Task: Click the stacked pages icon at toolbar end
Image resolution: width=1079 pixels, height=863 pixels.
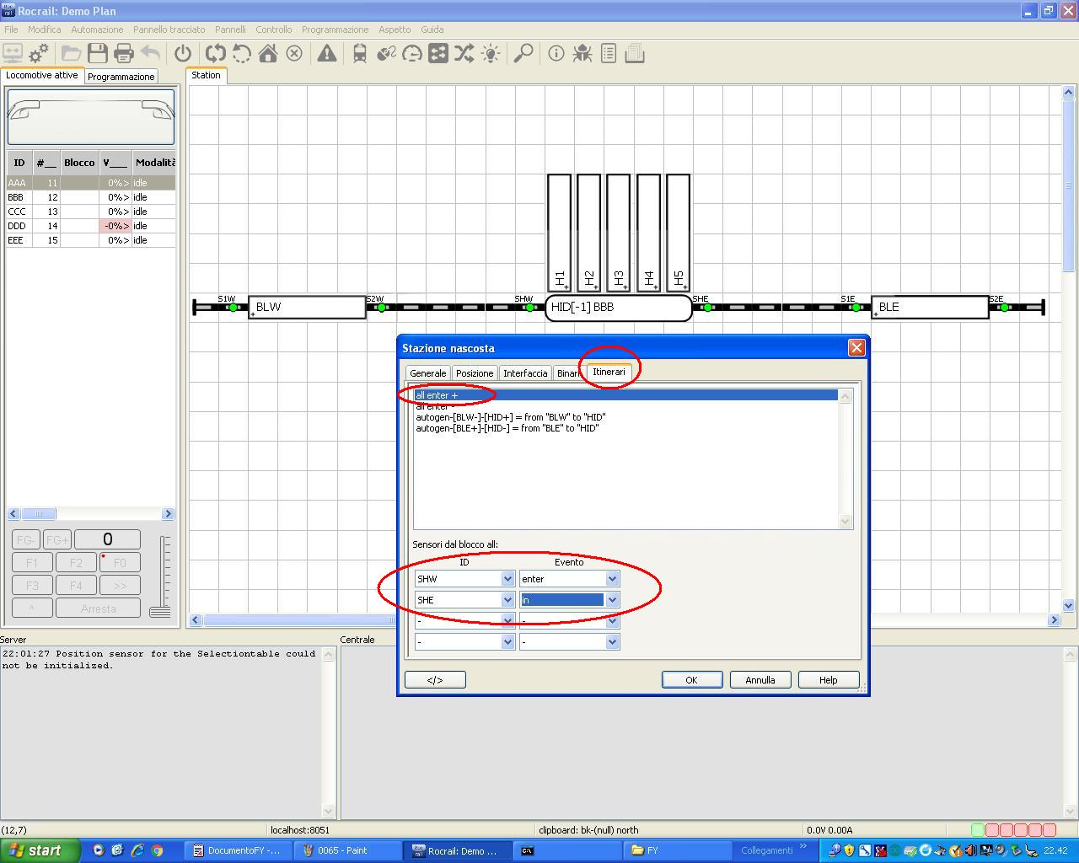Action: click(635, 54)
